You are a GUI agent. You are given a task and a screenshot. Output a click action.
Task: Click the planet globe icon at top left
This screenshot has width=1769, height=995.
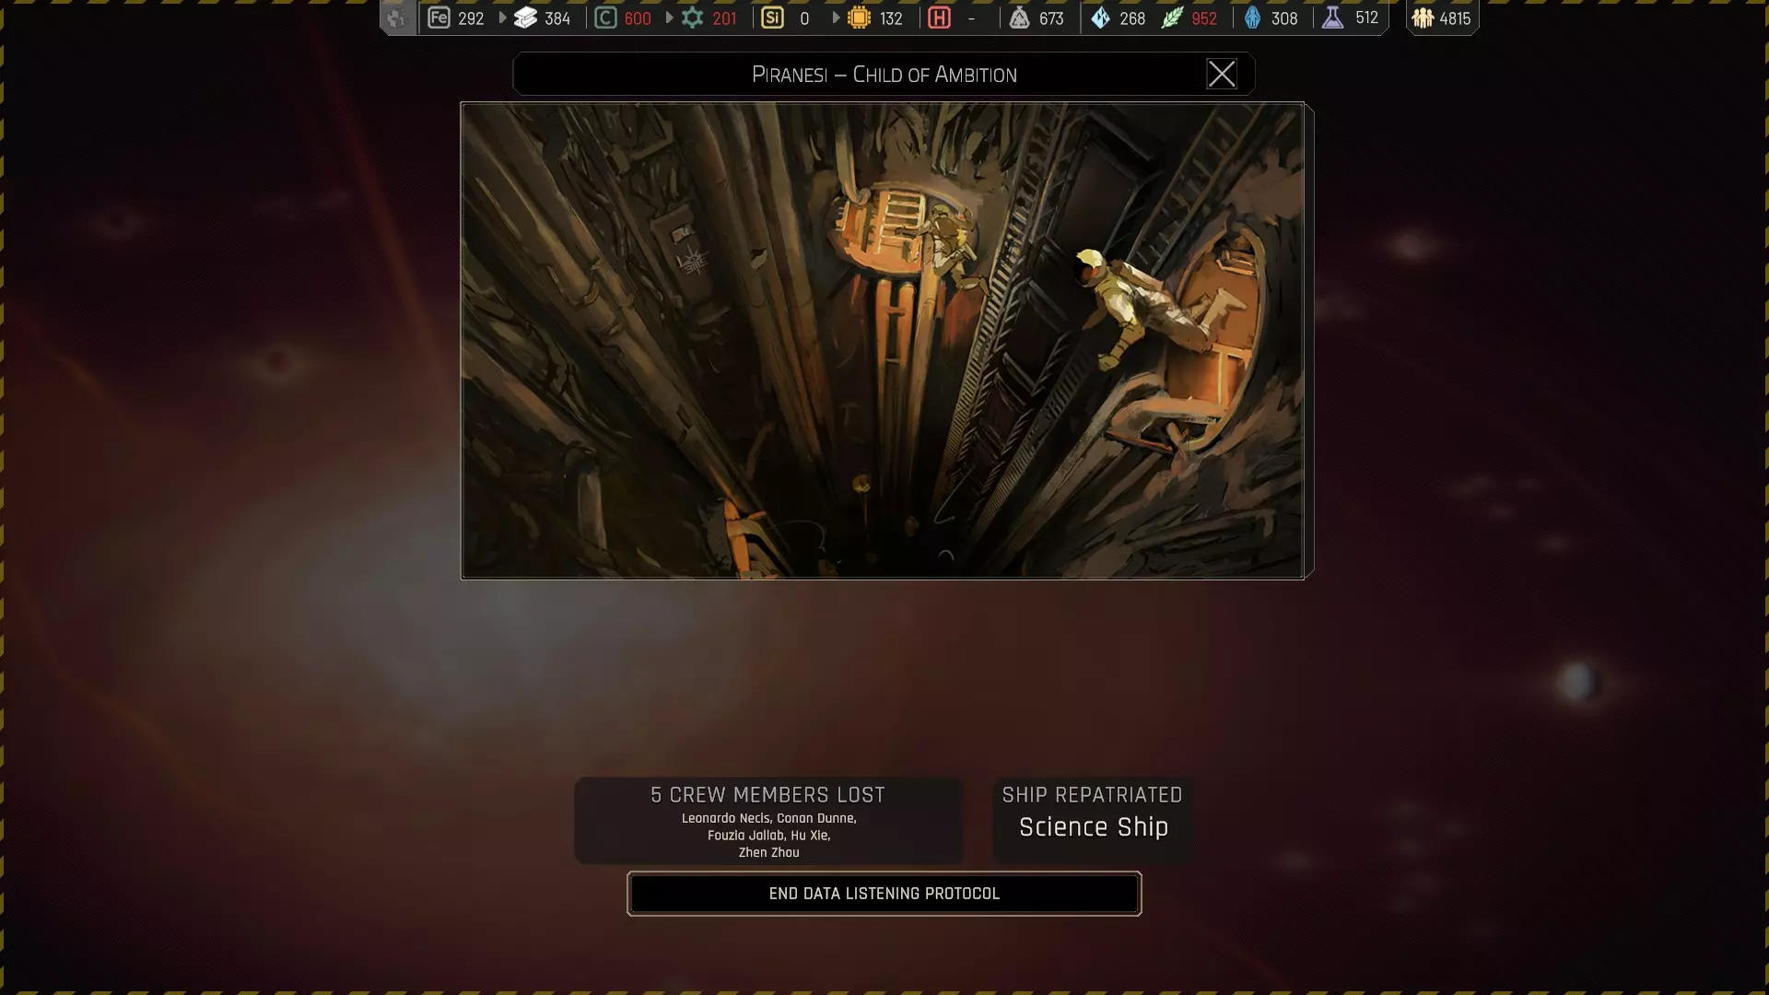tap(398, 18)
